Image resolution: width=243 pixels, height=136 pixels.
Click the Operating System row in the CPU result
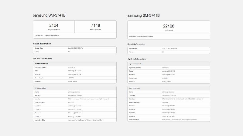(75, 67)
